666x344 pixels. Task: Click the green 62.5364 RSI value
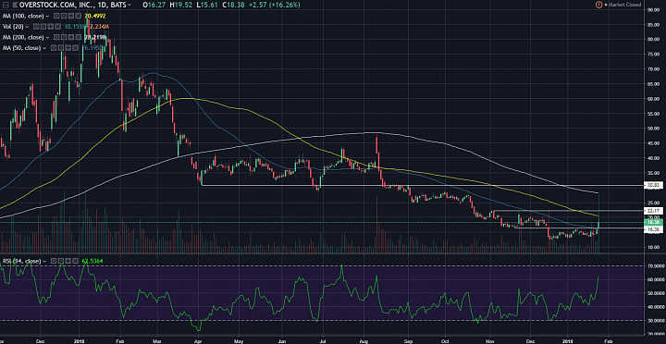click(92, 261)
